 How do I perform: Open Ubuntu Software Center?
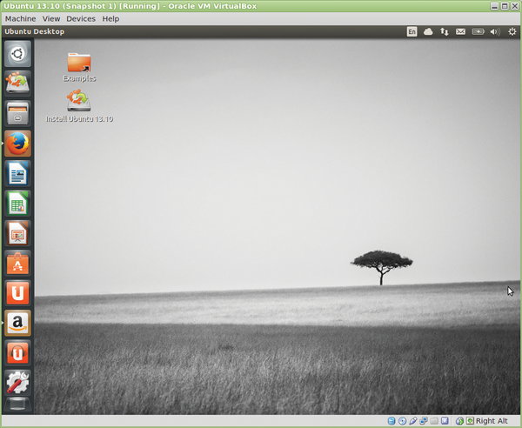tap(17, 264)
